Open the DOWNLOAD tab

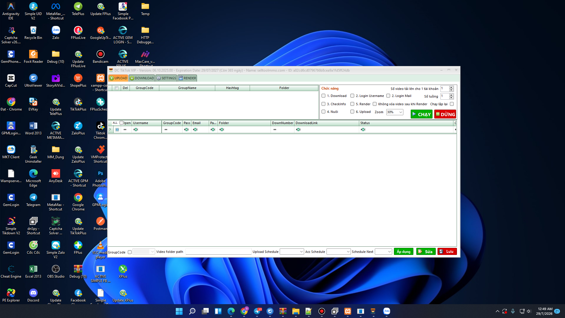pos(142,78)
